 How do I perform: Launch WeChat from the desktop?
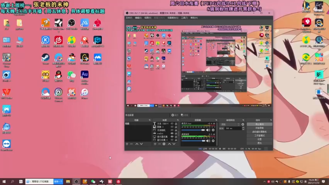coord(72,76)
